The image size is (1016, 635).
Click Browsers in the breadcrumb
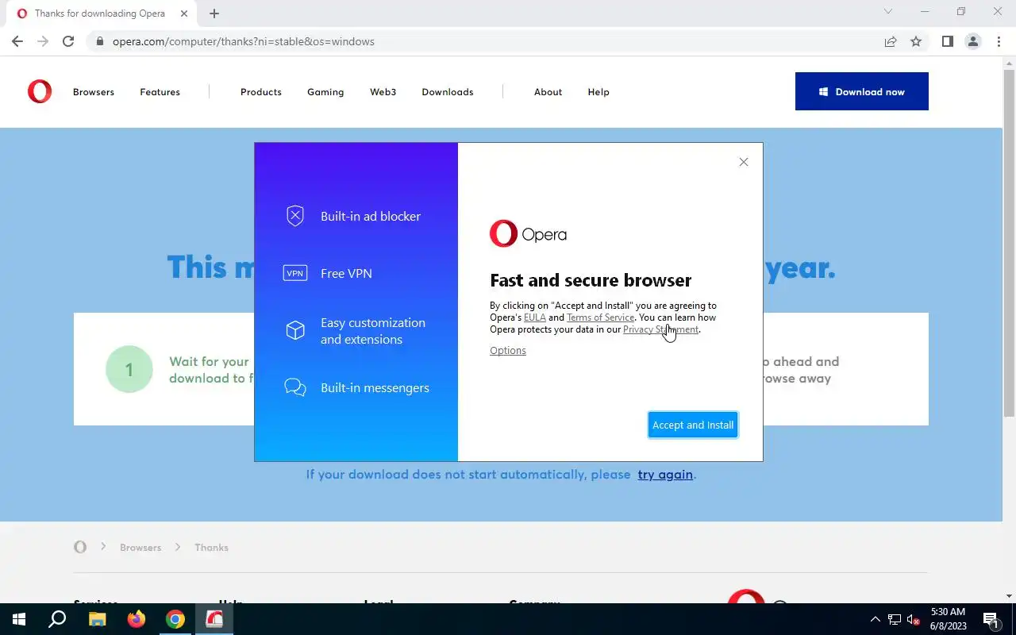[140, 548]
